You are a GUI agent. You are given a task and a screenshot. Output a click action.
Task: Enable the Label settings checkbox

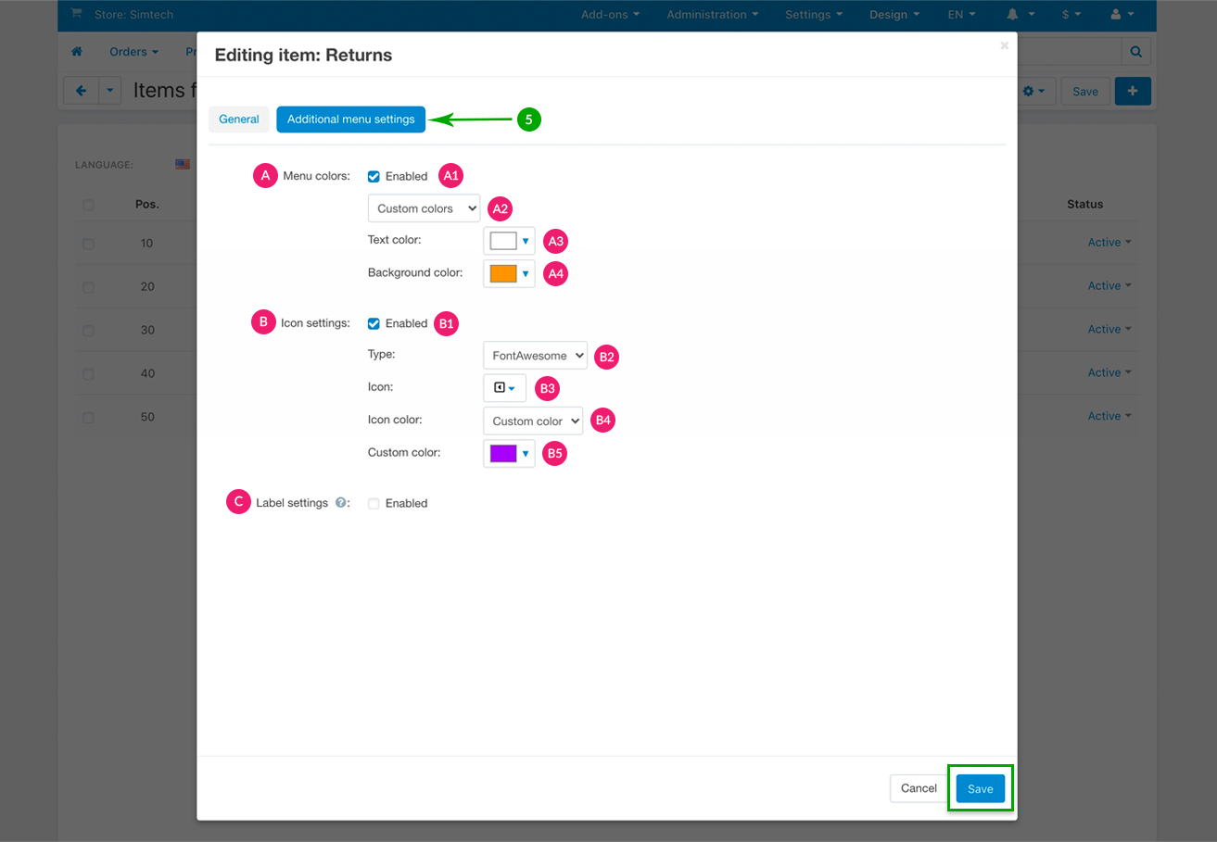(x=374, y=504)
